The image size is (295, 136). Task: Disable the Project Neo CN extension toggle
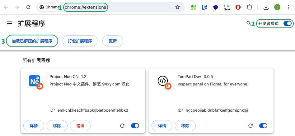(x=135, y=126)
